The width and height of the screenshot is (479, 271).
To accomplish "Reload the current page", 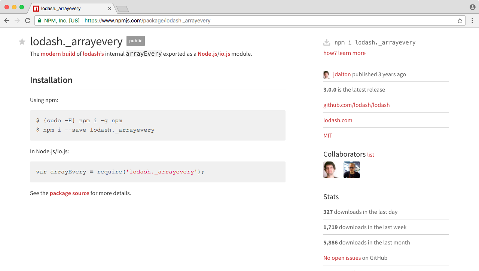I will pos(28,21).
